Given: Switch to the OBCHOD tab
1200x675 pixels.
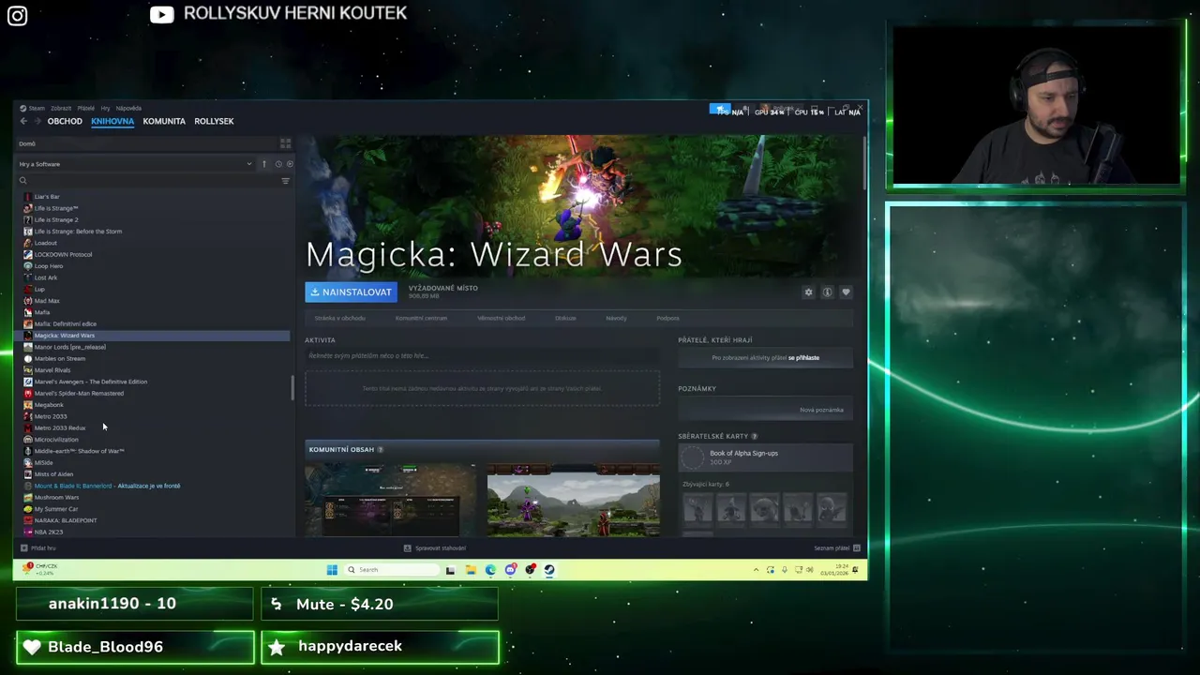Looking at the screenshot, I should coord(65,121).
